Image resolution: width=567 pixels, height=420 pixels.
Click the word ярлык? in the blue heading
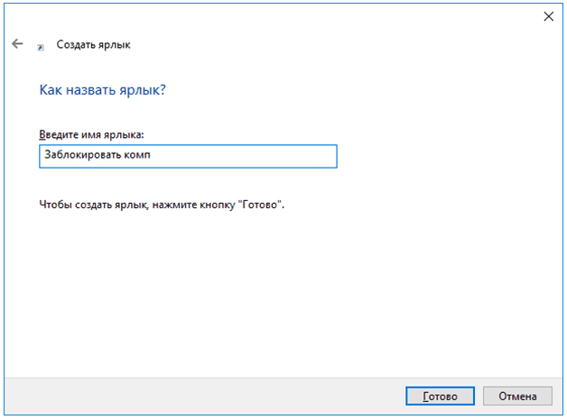tap(143, 90)
